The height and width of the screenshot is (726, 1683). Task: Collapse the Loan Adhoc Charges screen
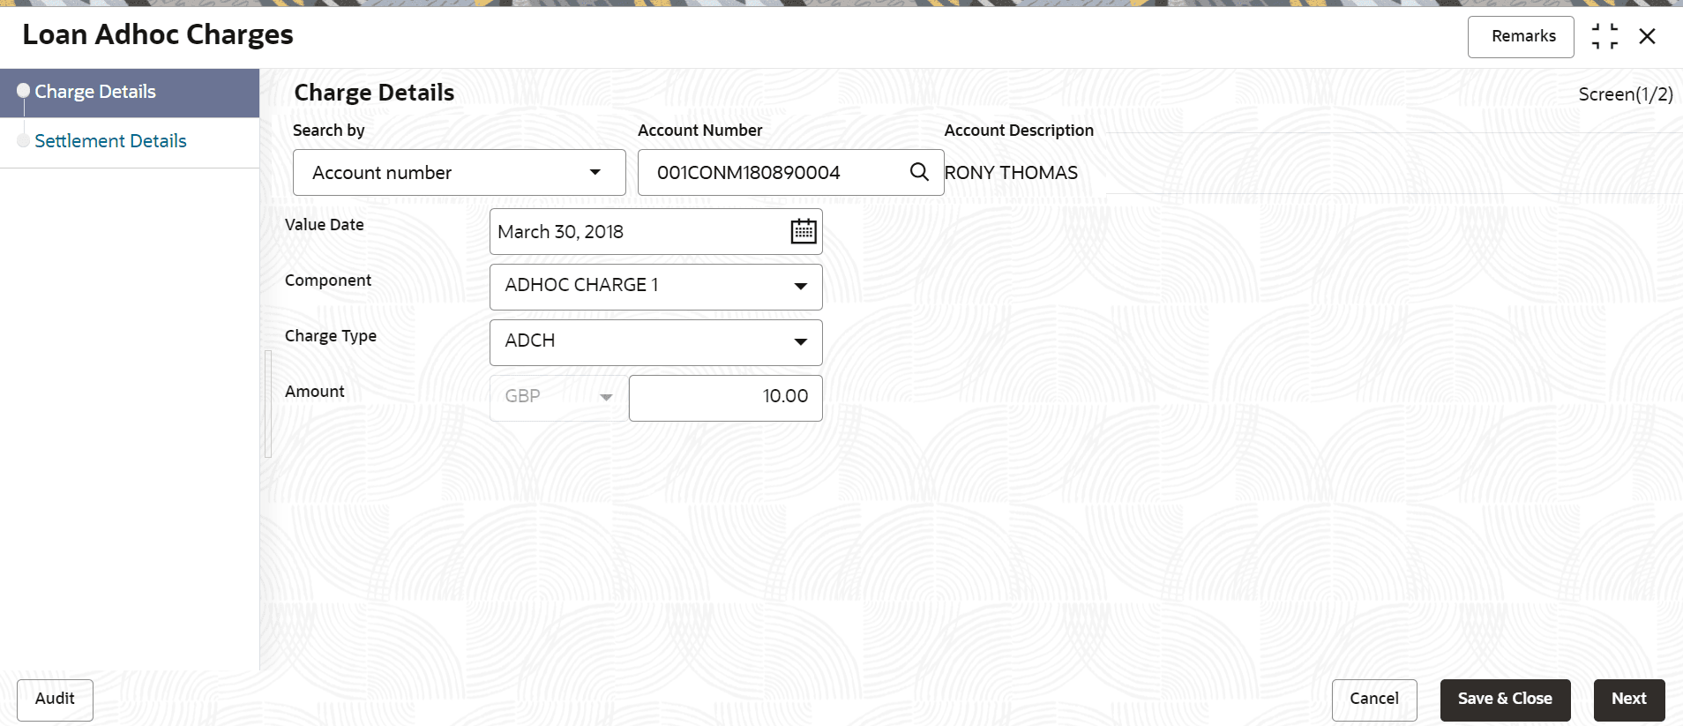point(1604,36)
